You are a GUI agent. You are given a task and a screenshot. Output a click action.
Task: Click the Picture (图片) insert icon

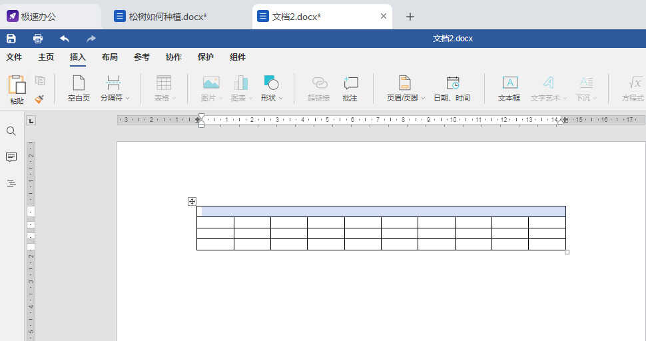(211, 83)
